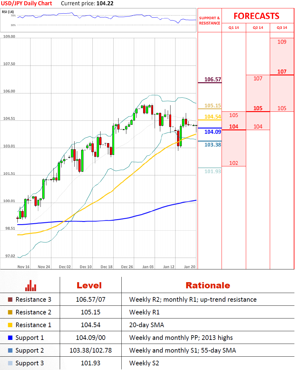295x370 pixels.
Task: Click the 106.57 resistance level label
Action: click(x=213, y=79)
